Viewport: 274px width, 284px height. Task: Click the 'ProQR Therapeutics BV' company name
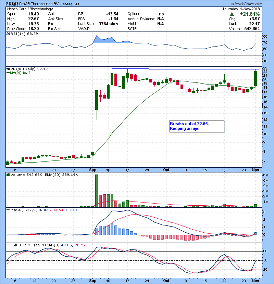[x=39, y=4]
